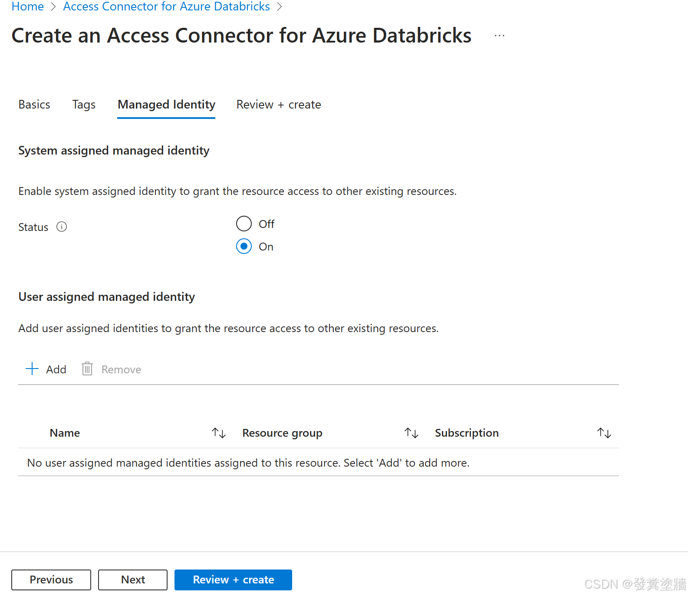The width and height of the screenshot is (688, 596).
Task: Click the System assigned managed identity heading
Action: tap(114, 151)
